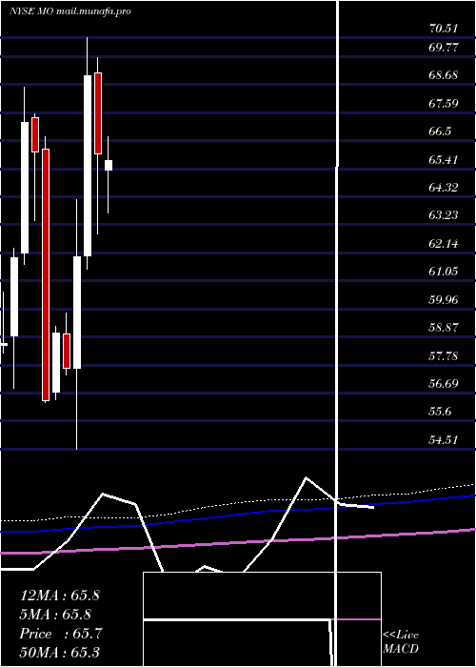Click the 54.51 price axis label
The height and width of the screenshot is (667, 476).
click(x=444, y=440)
